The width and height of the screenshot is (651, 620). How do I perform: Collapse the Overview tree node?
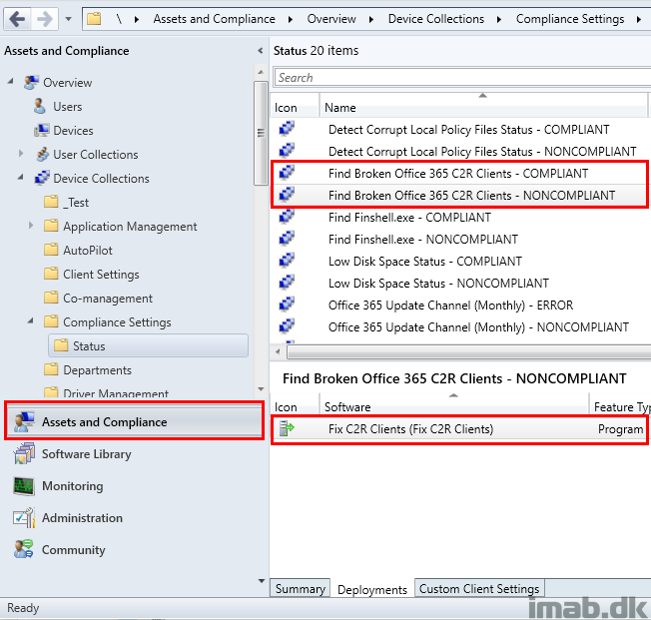coord(10,82)
